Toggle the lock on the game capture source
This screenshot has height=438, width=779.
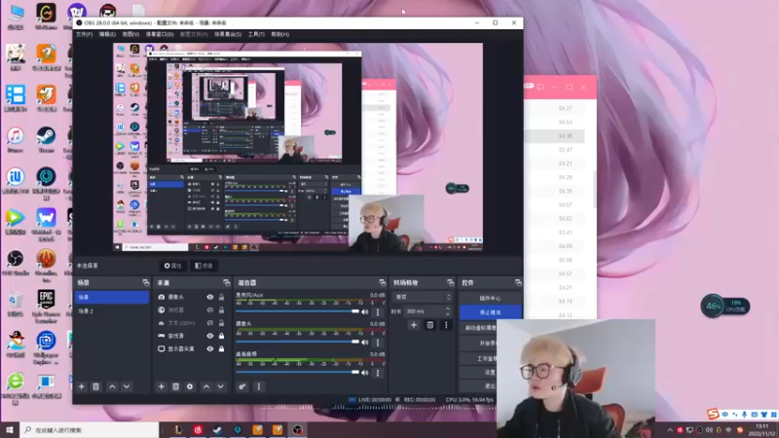point(222,336)
